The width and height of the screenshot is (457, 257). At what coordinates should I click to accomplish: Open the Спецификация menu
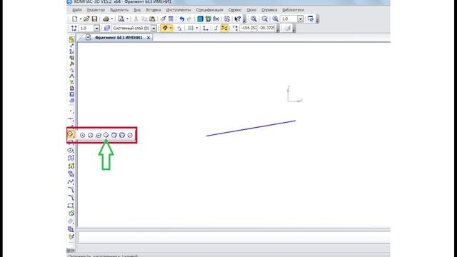(209, 10)
